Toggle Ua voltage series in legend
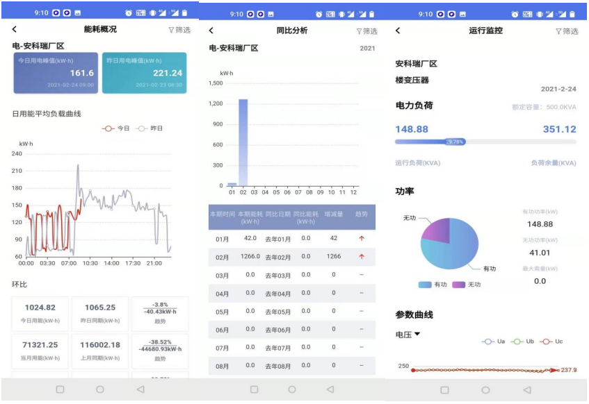589x404 pixels. (494, 342)
